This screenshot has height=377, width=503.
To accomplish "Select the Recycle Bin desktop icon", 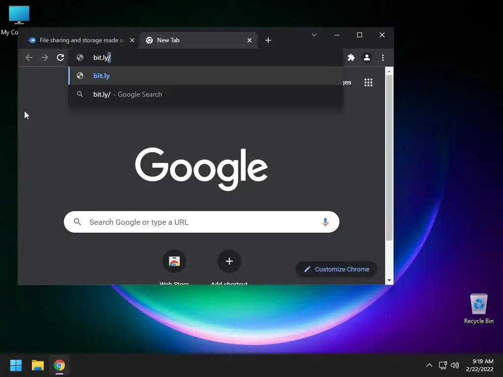I will coord(478,308).
